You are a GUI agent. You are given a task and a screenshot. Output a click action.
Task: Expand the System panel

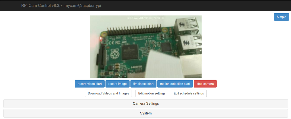(x=146, y=113)
